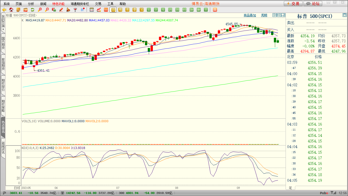Open the orange multi-window layout icon

pyautogui.click(x=215, y=10)
